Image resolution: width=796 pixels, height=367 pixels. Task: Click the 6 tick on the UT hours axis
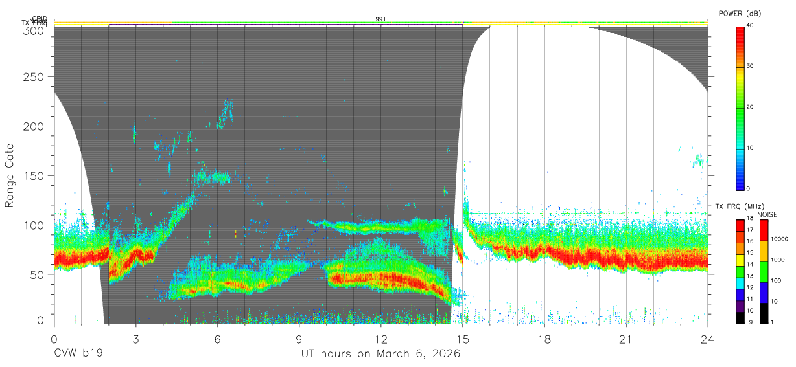point(218,339)
